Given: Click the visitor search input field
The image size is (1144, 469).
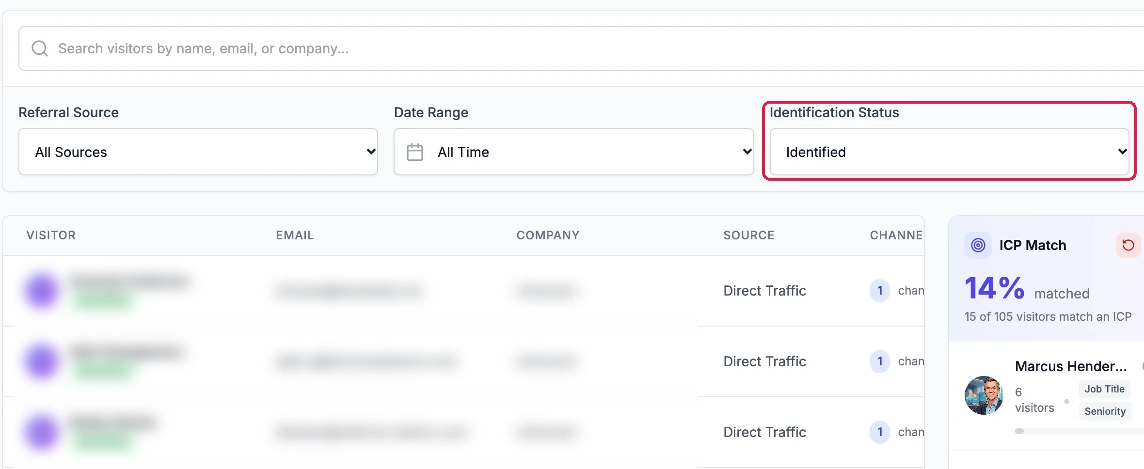Looking at the screenshot, I should click(x=582, y=48).
